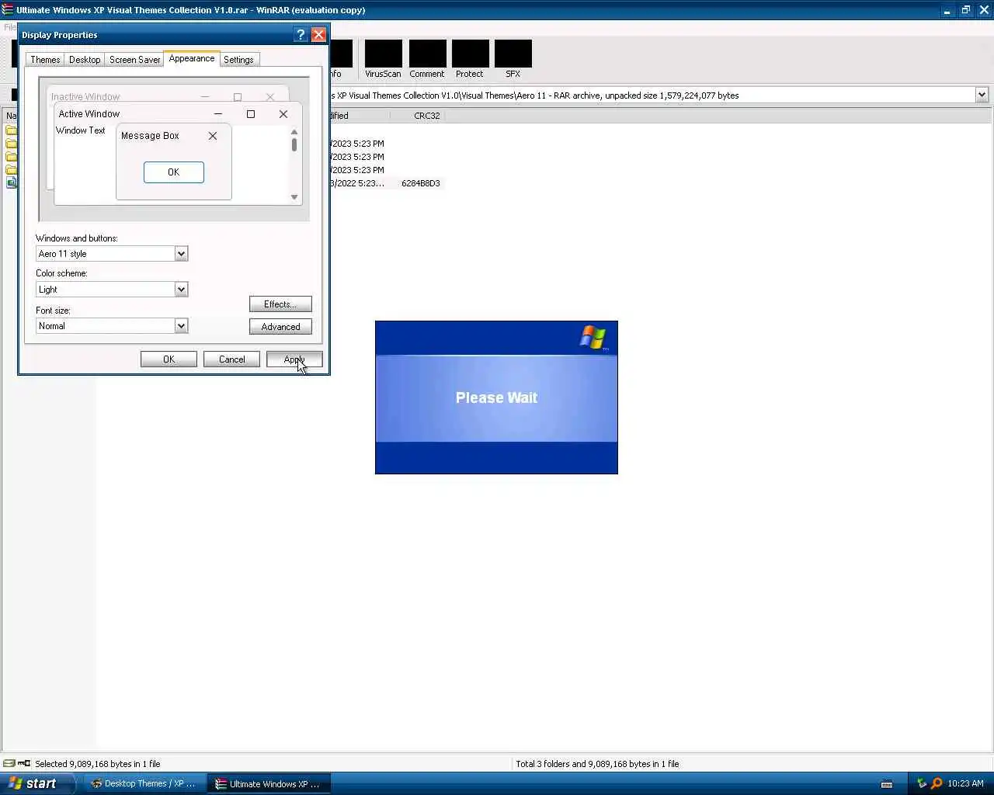Viewport: 994px width, 795px height.
Task: Click maximize icon of Active Window preview
Action: 251,114
